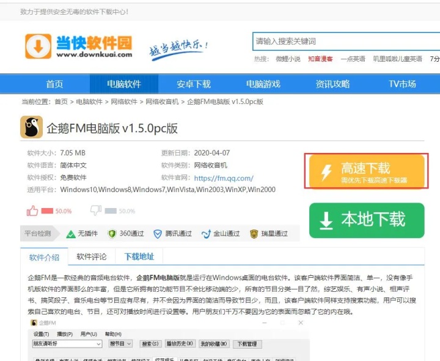Click breadcrumb link 首页
This screenshot has height=361, width=440.
(61, 102)
